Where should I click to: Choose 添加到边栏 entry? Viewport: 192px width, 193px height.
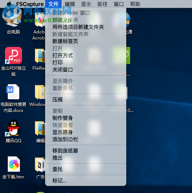coord(86,139)
